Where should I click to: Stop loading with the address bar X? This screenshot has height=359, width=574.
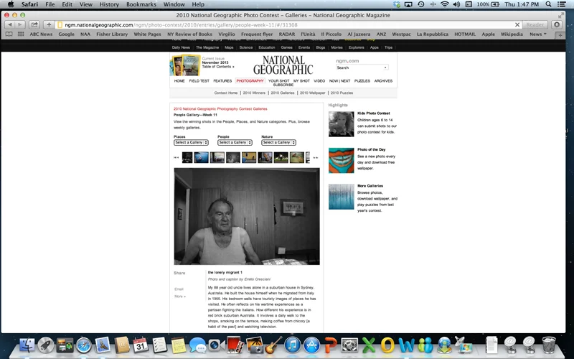(517, 24)
